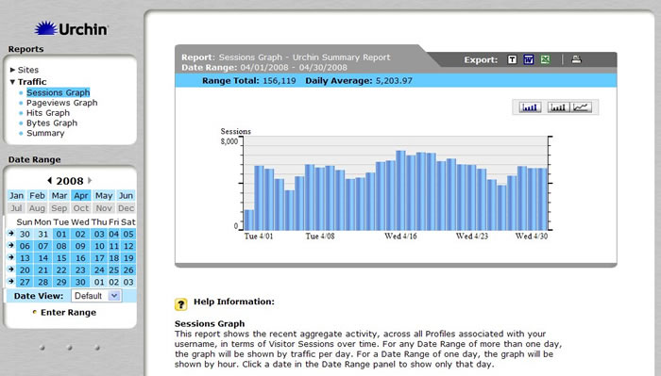Click the first bar for Tue 4/01
The height and width of the screenshot is (376, 661).
tap(249, 220)
